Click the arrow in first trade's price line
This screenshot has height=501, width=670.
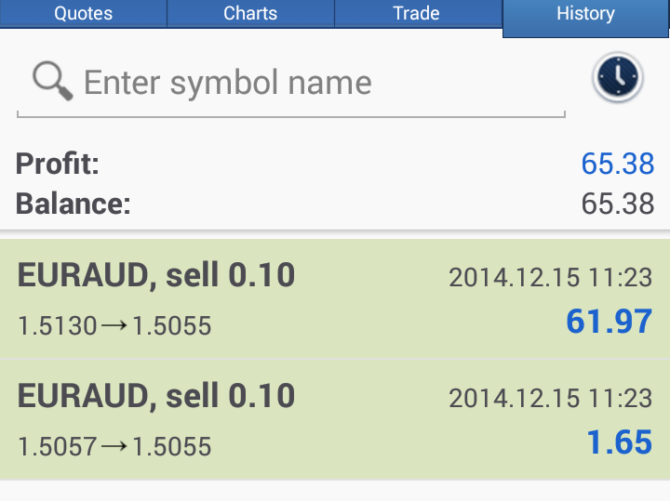pyautogui.click(x=114, y=325)
